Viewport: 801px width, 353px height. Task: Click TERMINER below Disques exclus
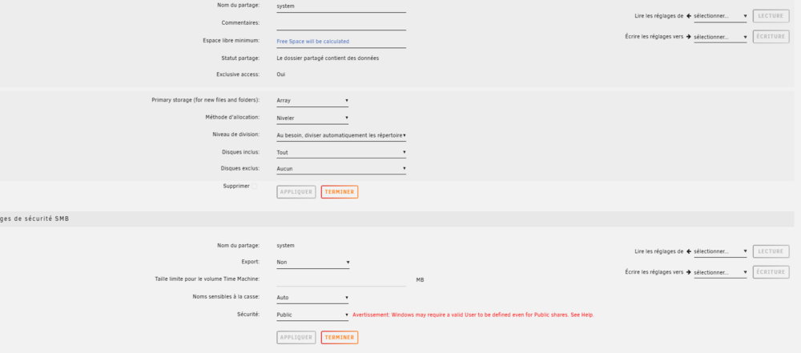click(339, 192)
